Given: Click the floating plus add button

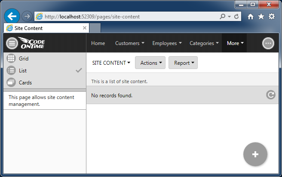Looking at the screenshot, I should [255, 154].
